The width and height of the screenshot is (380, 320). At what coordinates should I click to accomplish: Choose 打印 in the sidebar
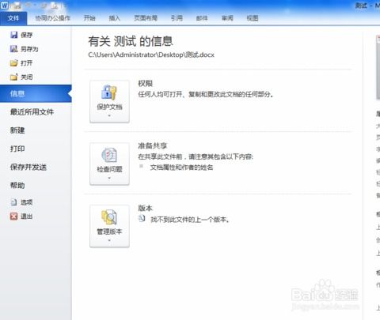click(17, 149)
